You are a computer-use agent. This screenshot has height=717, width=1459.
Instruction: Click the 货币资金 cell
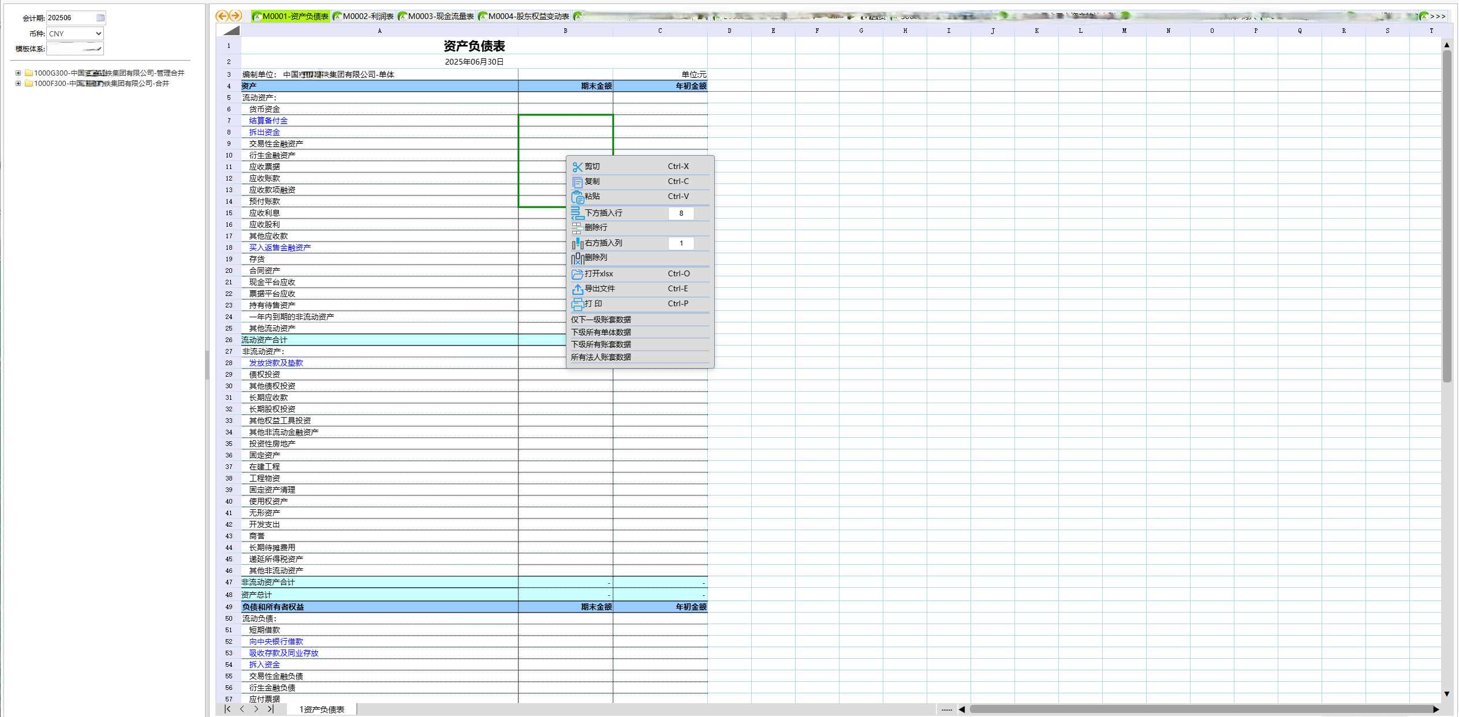[x=379, y=109]
